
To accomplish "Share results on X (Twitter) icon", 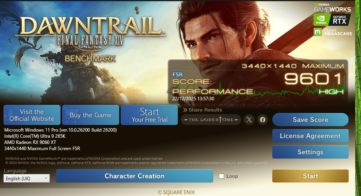I will pyautogui.click(x=249, y=120).
